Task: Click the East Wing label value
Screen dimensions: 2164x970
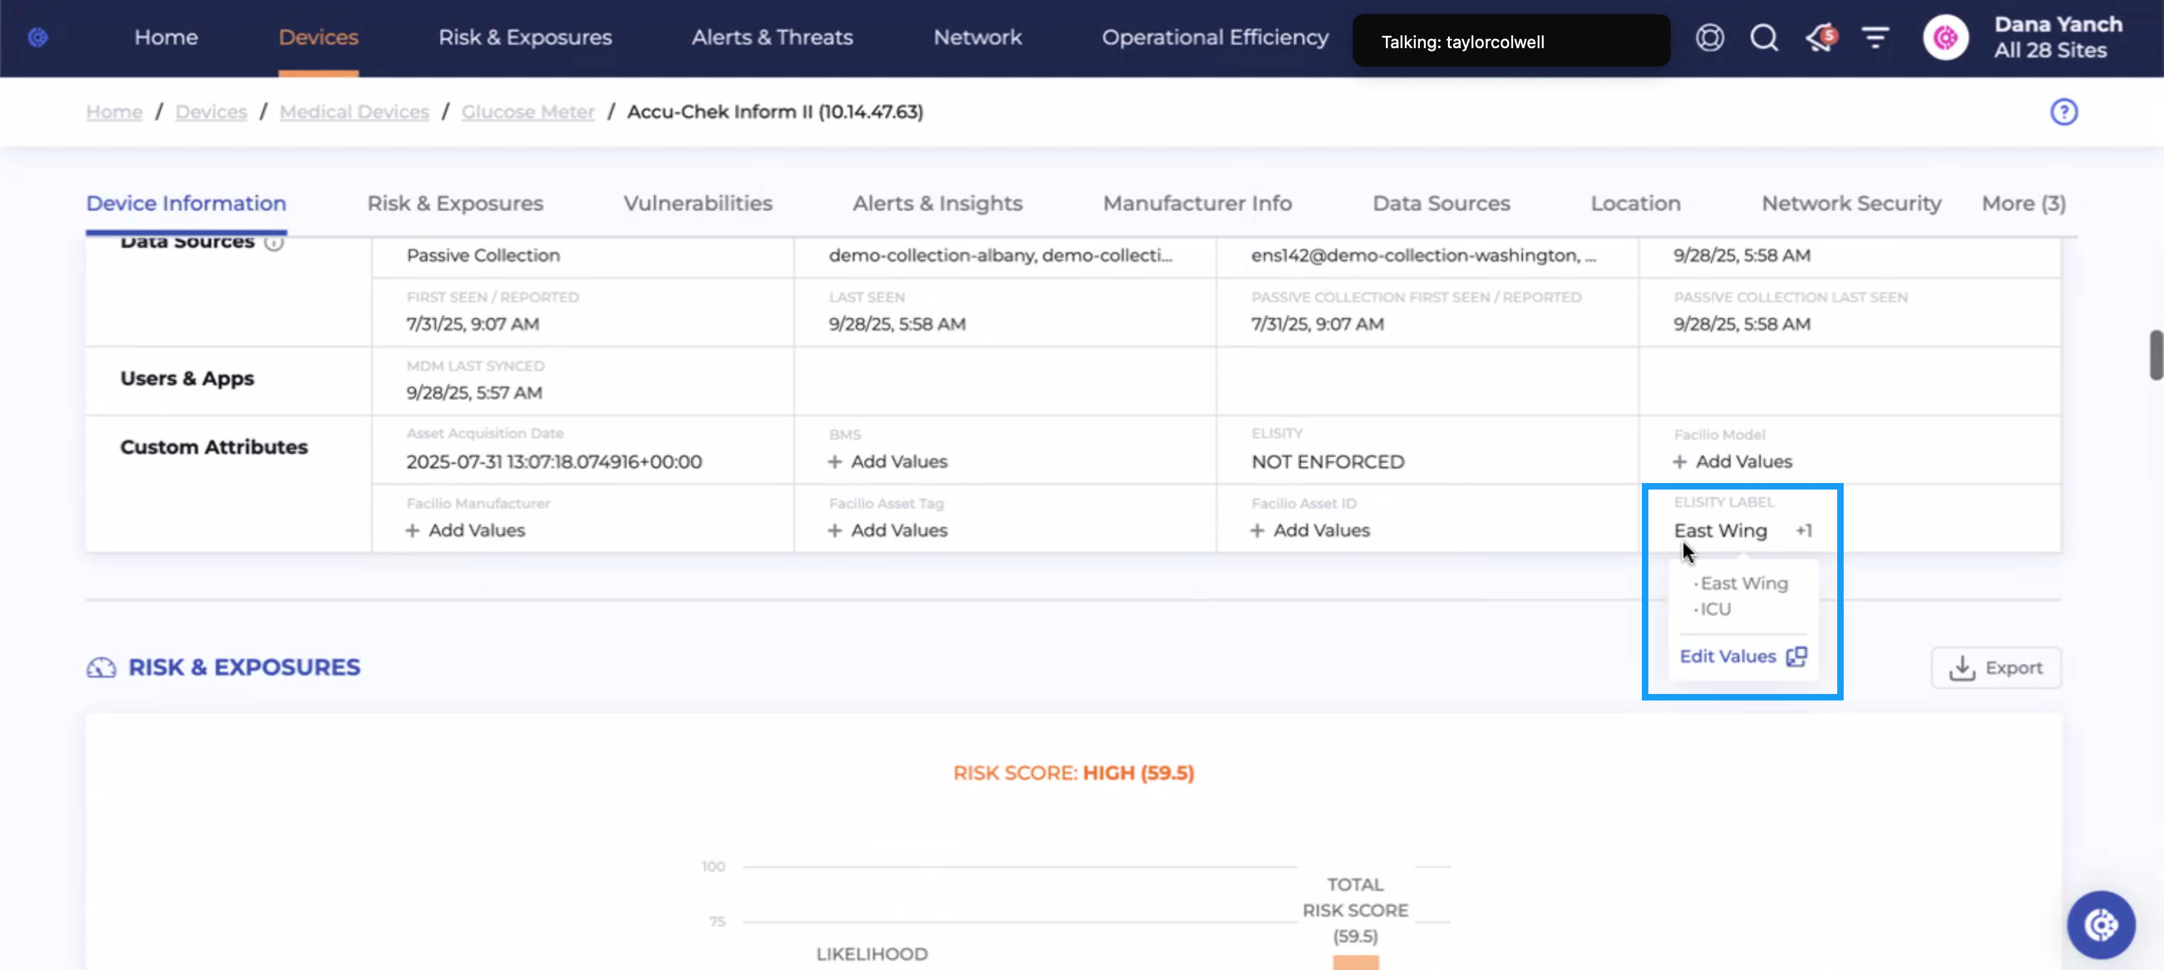Action: [x=1721, y=531]
